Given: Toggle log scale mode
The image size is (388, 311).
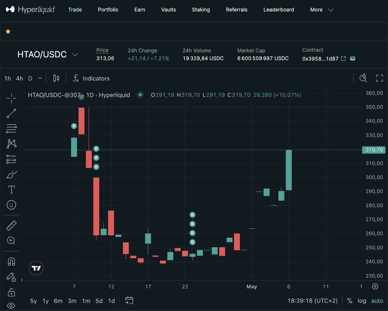Looking at the screenshot, I should tap(362, 301).
